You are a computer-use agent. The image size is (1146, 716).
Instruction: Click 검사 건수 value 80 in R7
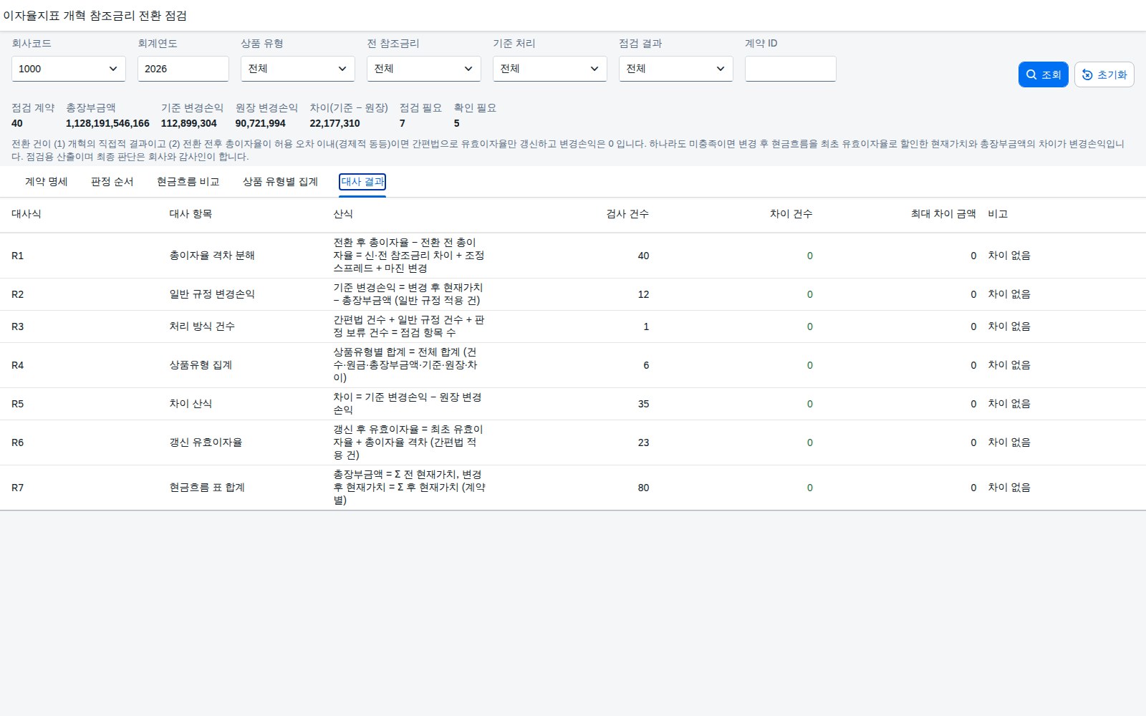coord(643,488)
